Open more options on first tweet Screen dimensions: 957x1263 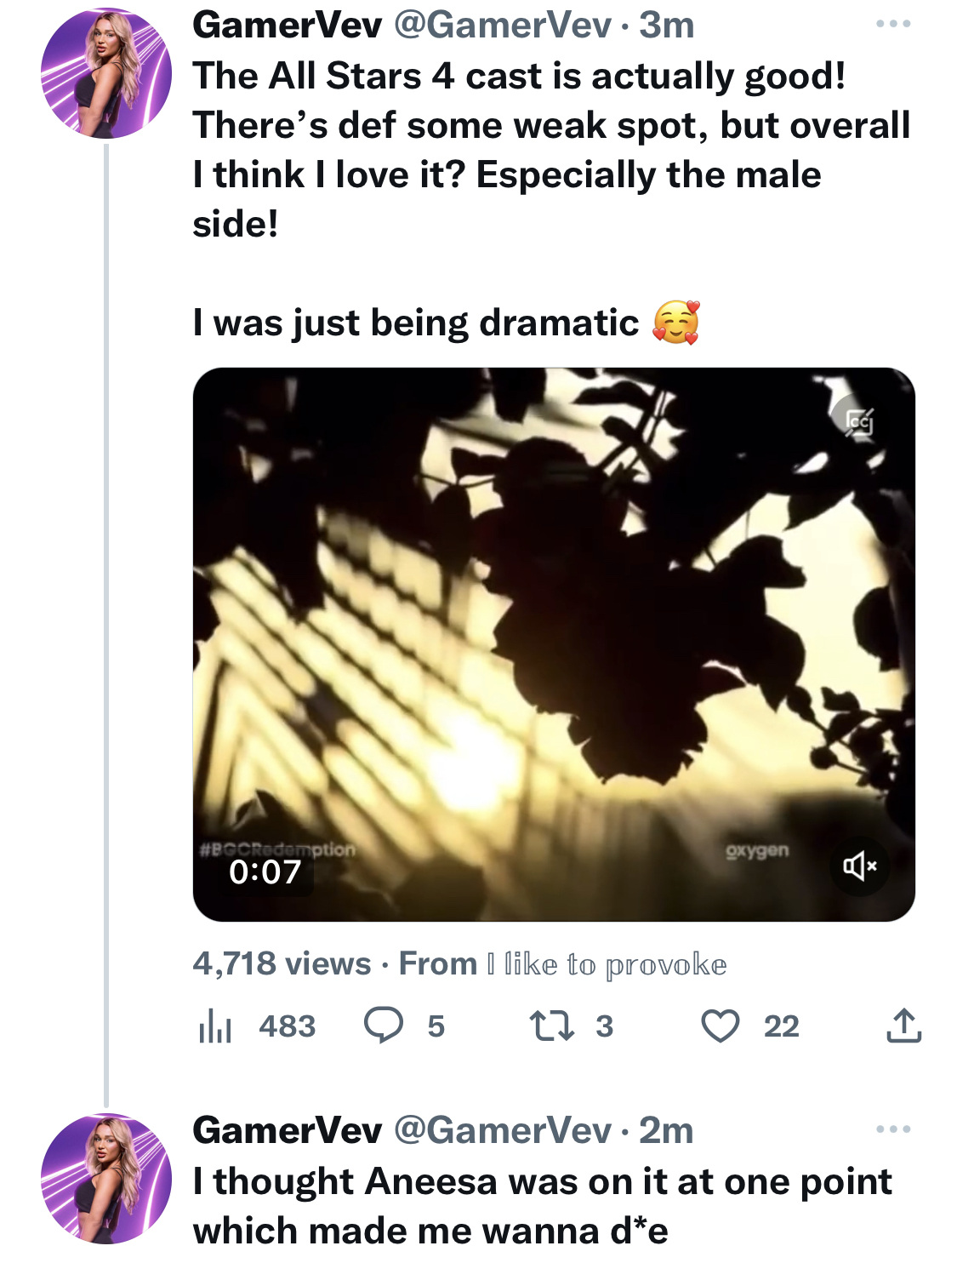[893, 24]
